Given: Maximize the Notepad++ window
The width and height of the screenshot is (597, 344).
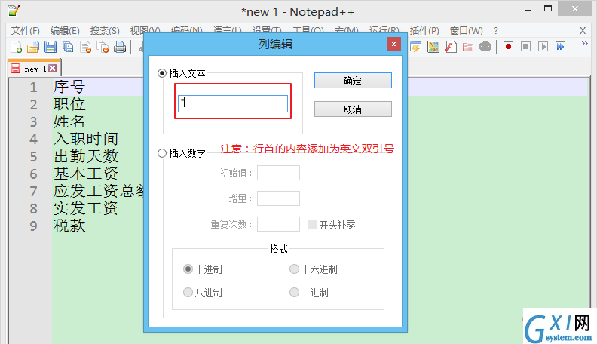Looking at the screenshot, I should coord(548,9).
